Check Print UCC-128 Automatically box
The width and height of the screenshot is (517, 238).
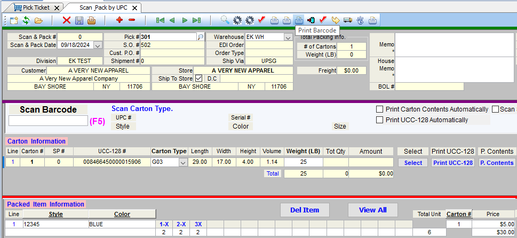(380, 120)
